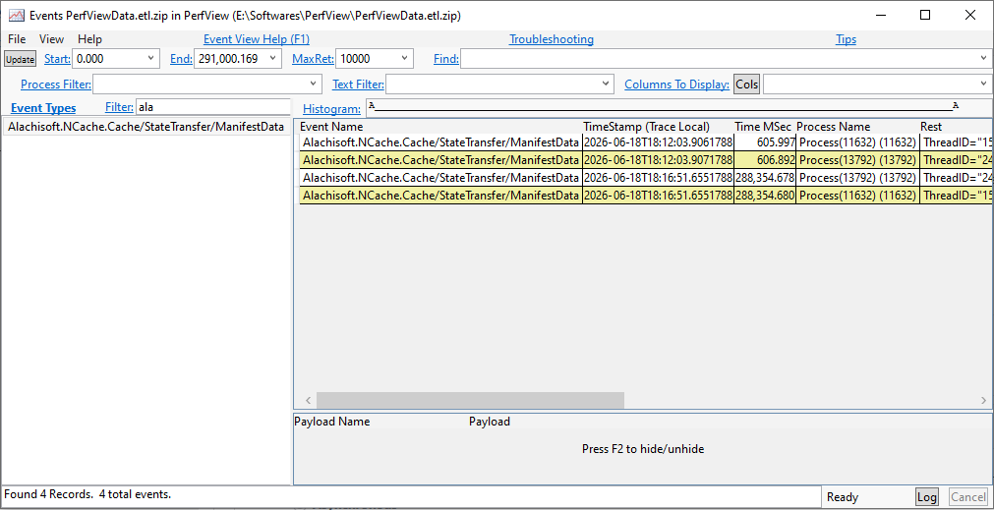Click the Log button in status bar
This screenshot has width=994, height=510.
927,497
